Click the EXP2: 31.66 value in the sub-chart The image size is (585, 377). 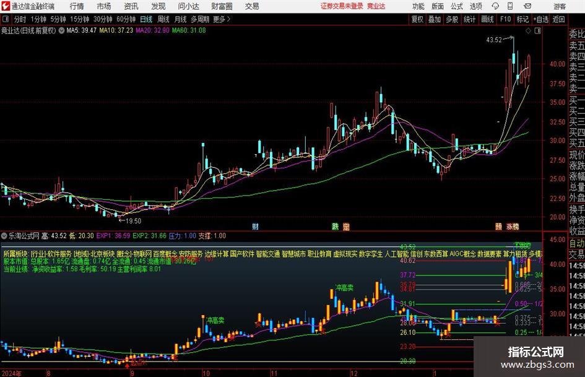point(149,236)
